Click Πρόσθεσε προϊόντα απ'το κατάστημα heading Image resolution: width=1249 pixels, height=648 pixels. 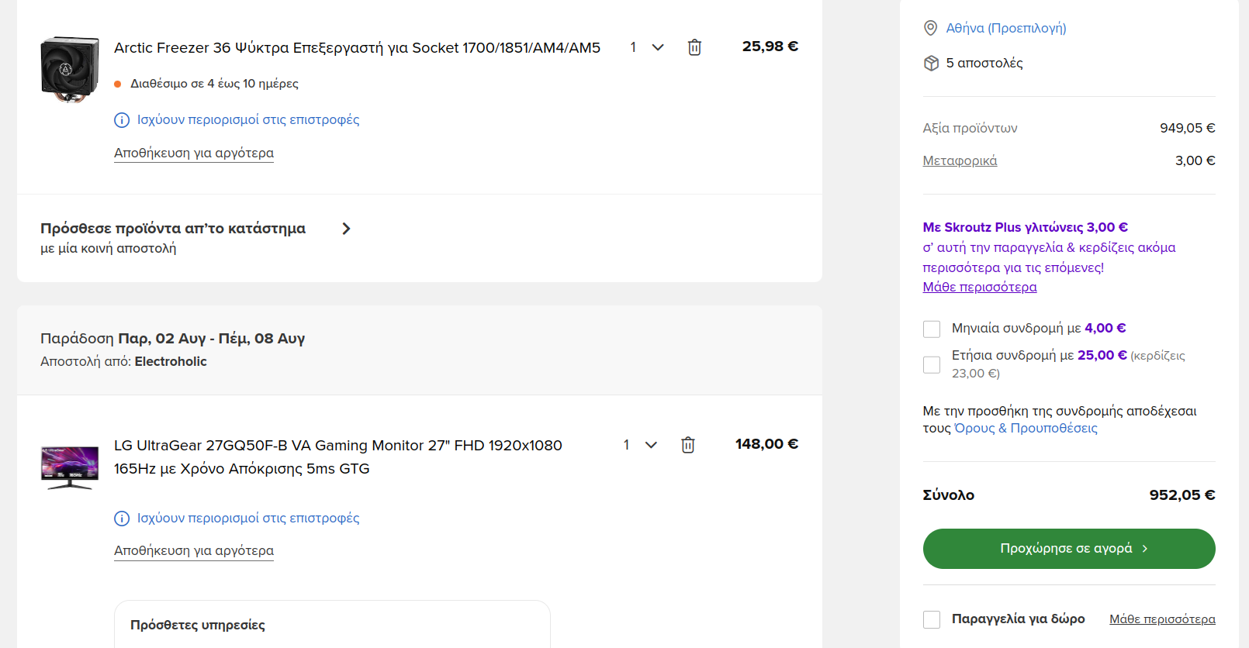173,229
